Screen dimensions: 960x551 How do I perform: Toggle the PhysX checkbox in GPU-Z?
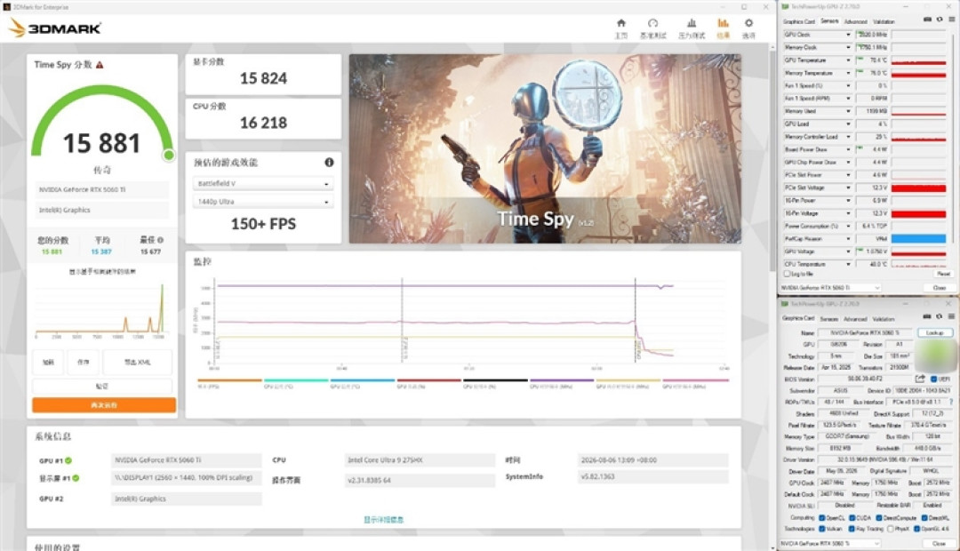(x=891, y=529)
